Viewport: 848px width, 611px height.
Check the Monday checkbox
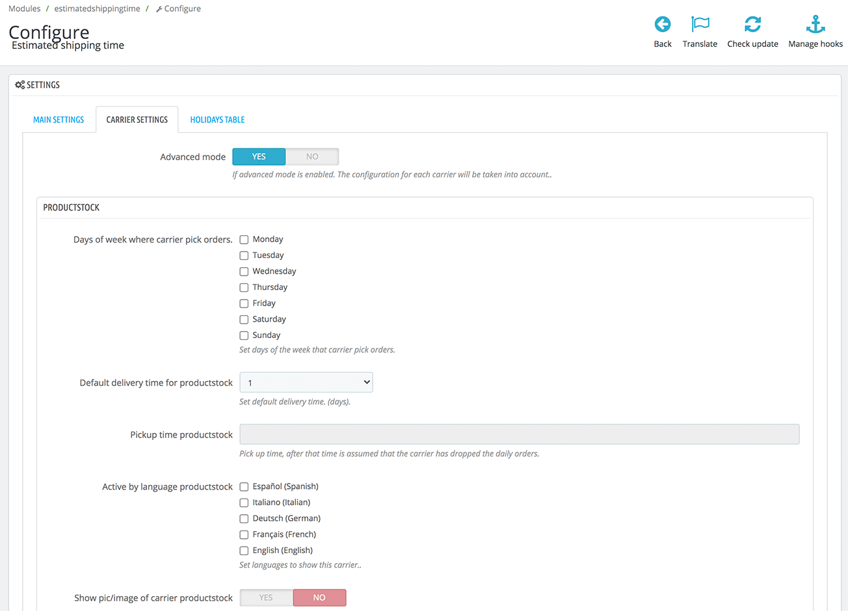pos(244,240)
